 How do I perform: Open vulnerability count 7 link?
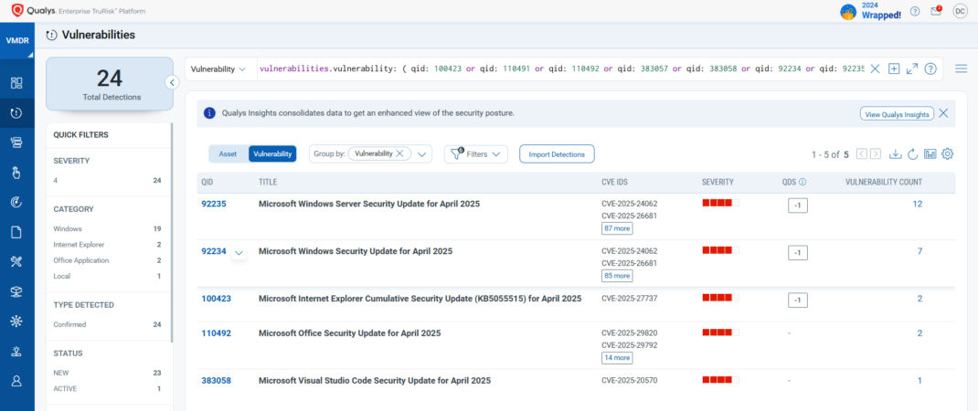tap(920, 251)
